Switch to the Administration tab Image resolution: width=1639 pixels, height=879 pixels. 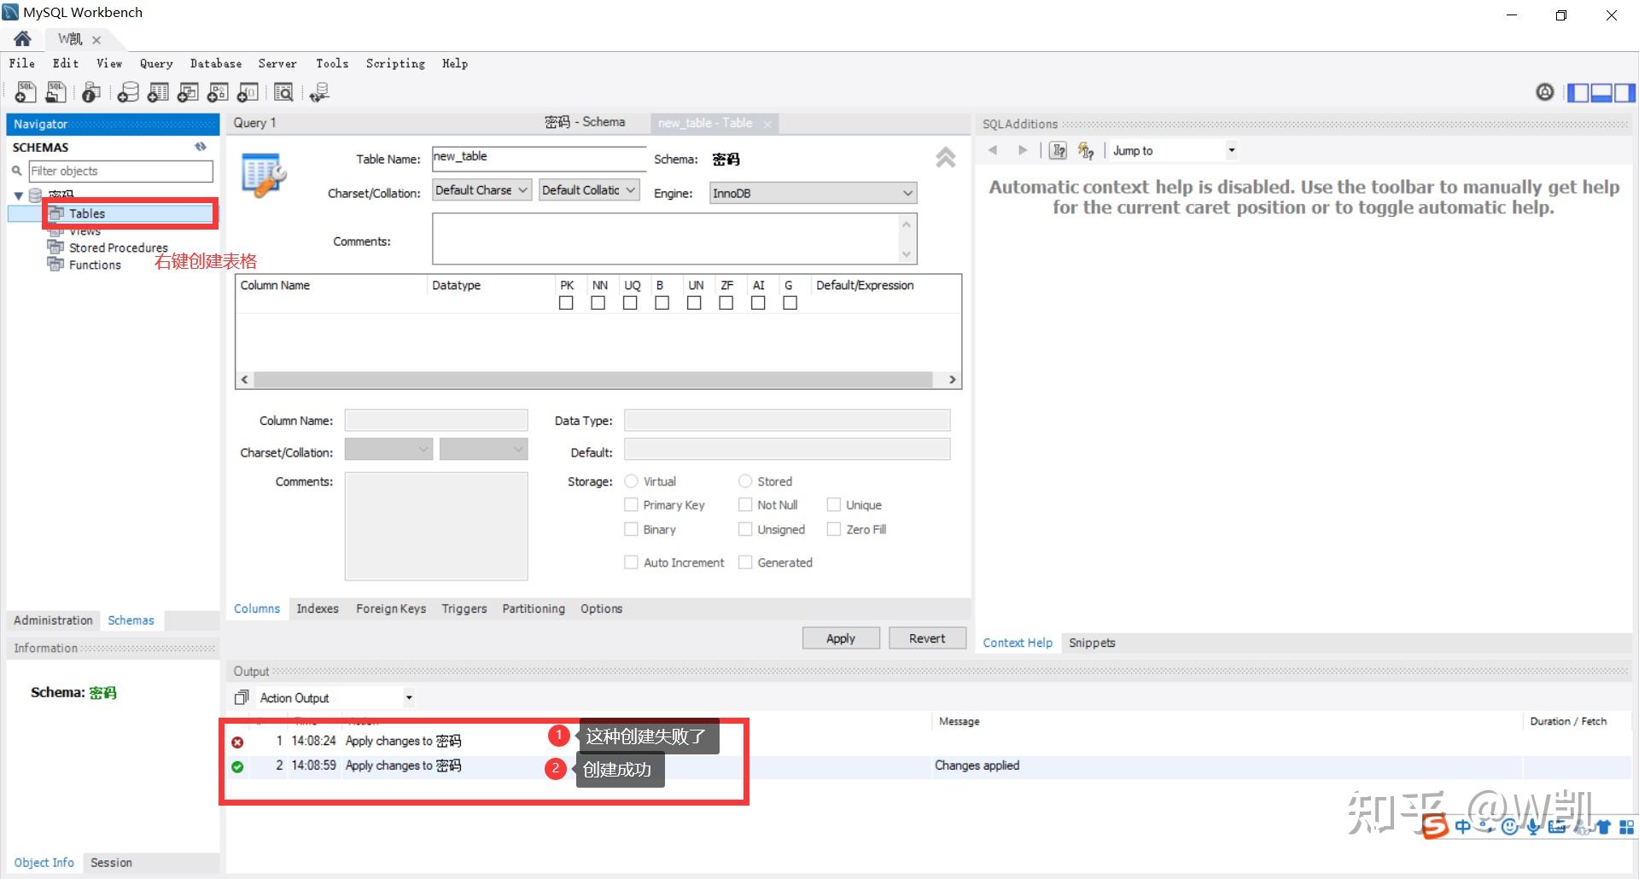click(53, 620)
